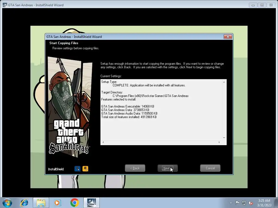Open the network tray icon
The image size is (278, 208).
(244, 203)
